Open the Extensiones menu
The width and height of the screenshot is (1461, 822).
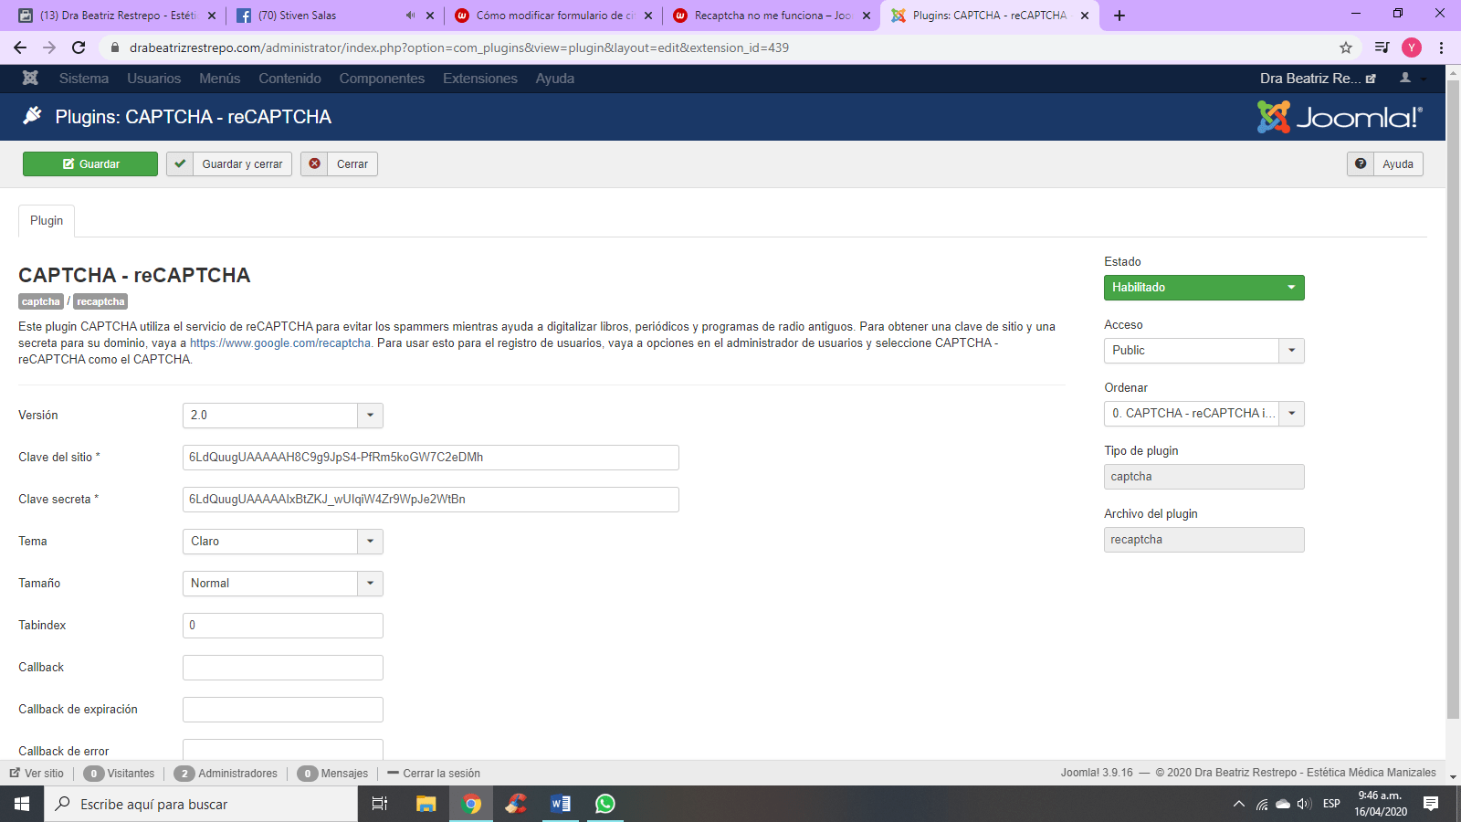tap(480, 79)
